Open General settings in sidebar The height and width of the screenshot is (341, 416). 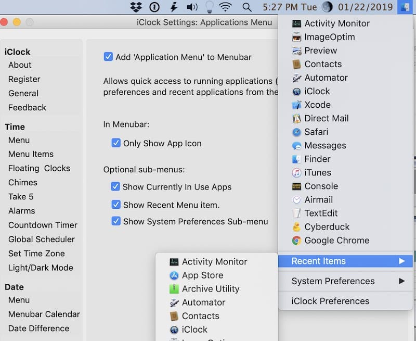pos(23,93)
